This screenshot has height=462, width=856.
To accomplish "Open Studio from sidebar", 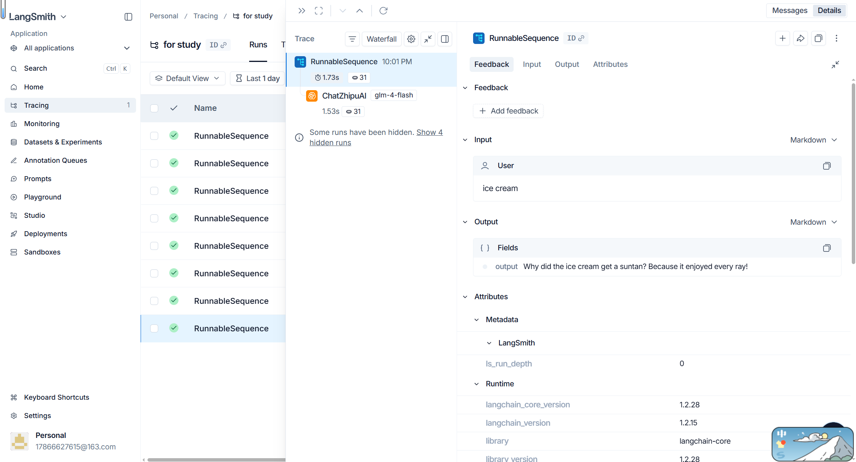I will 70,216.
